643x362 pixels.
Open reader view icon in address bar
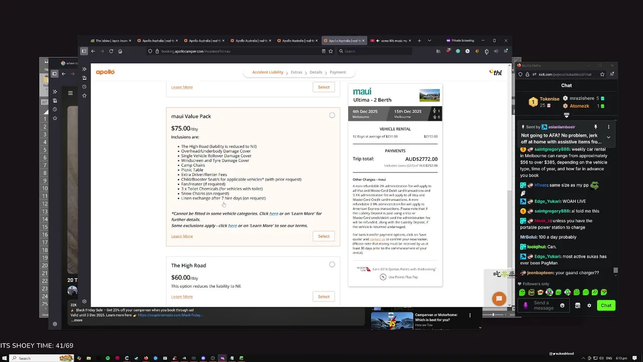(x=324, y=51)
